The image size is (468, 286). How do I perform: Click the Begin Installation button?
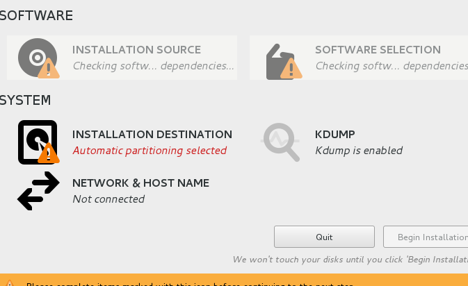point(426,237)
